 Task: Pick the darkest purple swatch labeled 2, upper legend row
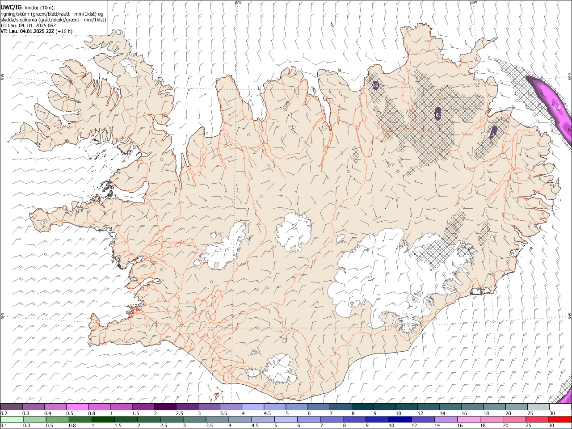(x=165, y=407)
